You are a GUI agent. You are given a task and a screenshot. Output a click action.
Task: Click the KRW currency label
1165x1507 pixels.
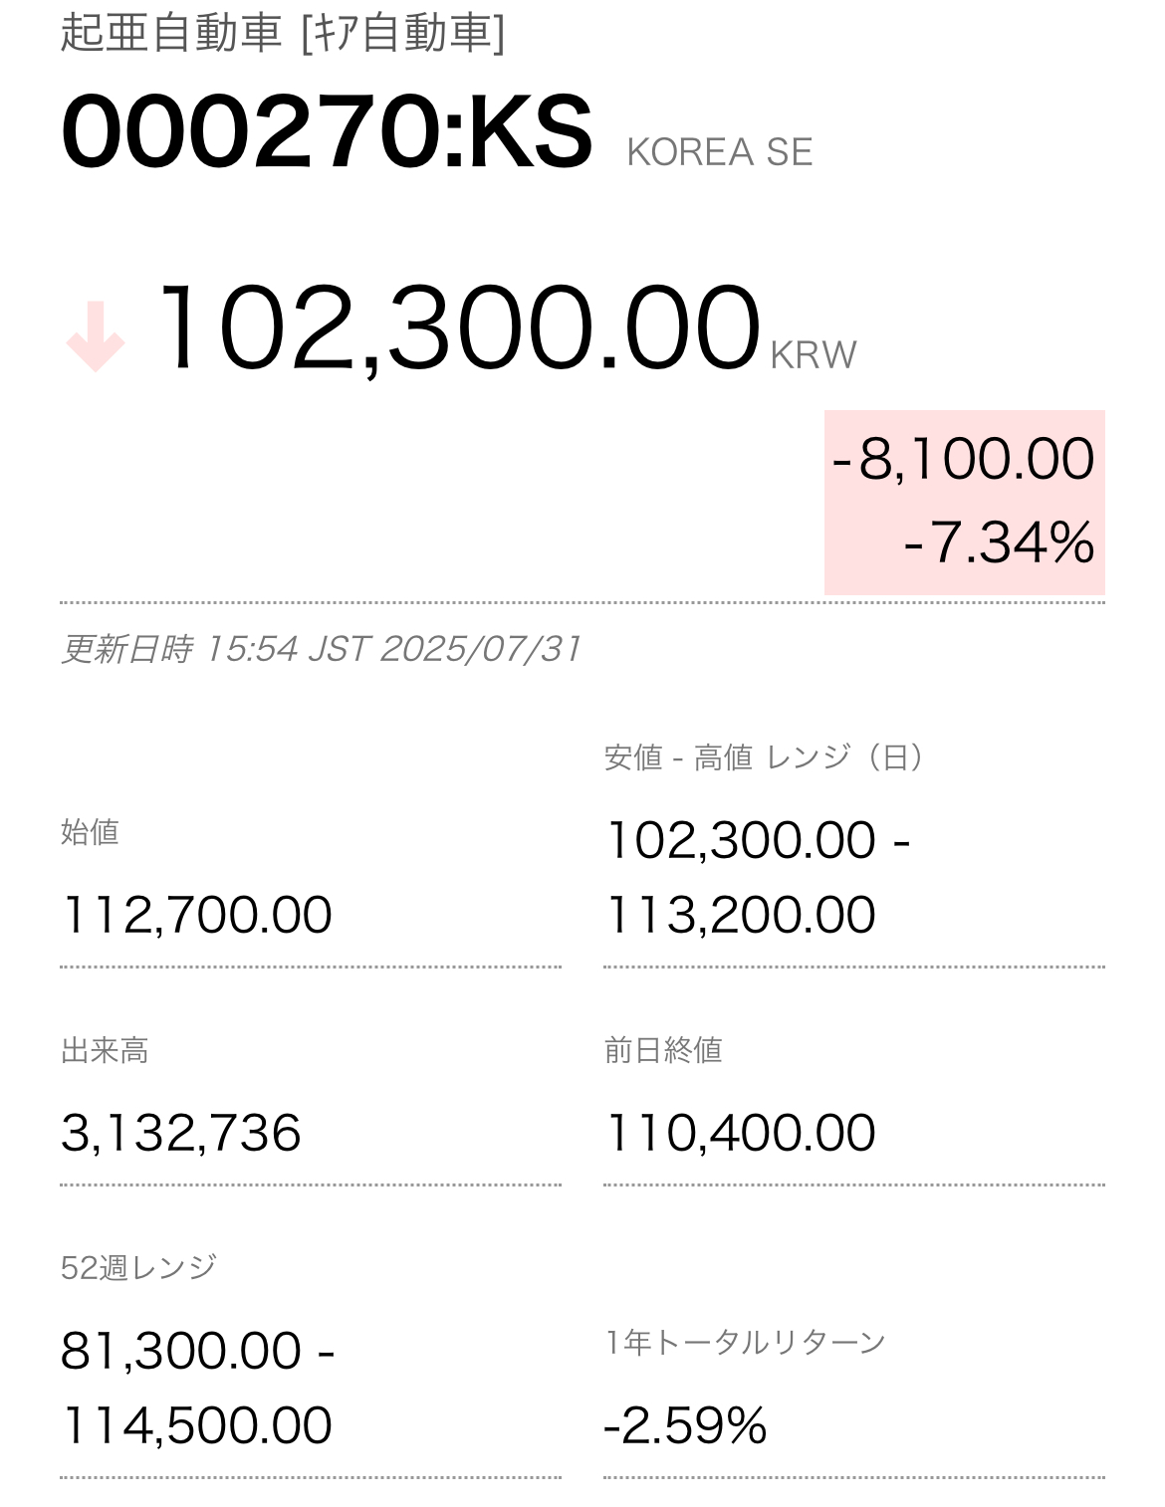point(813,355)
